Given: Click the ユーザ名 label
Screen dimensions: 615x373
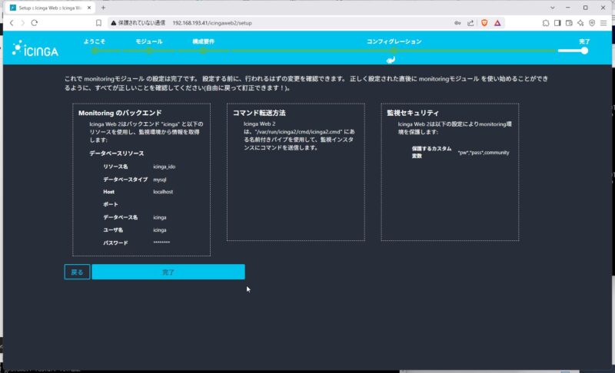Looking at the screenshot, I should click(x=113, y=230).
